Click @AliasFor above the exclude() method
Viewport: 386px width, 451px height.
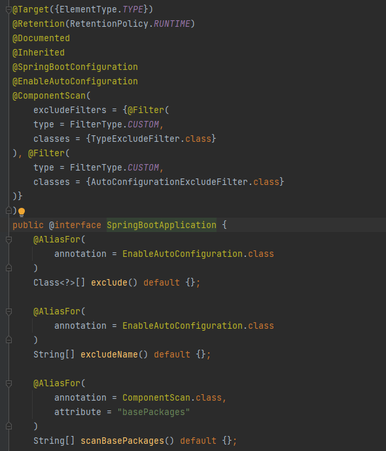click(x=57, y=240)
